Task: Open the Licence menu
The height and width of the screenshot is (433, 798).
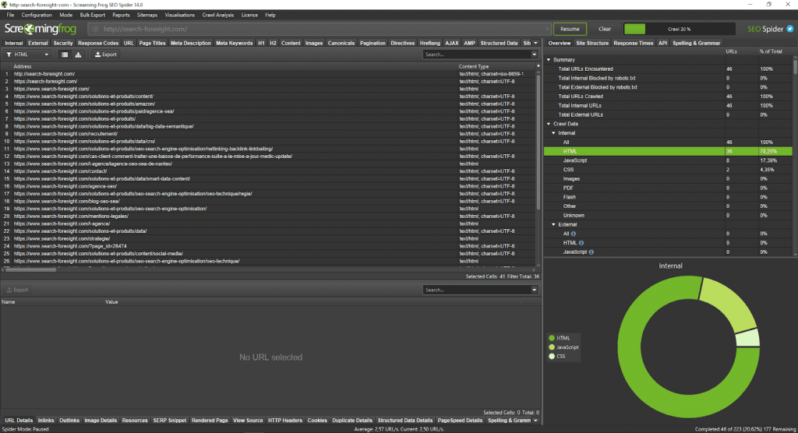Action: [x=249, y=15]
